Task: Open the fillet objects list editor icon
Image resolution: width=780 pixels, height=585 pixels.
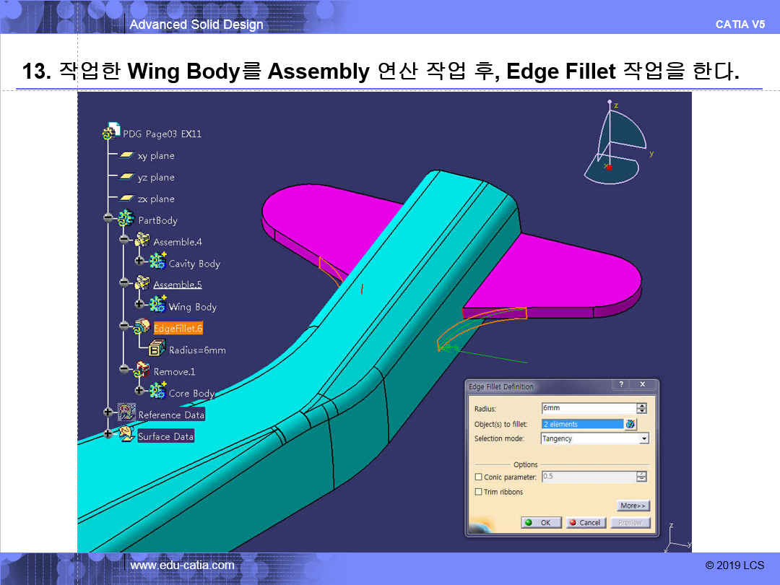Action: [x=630, y=424]
